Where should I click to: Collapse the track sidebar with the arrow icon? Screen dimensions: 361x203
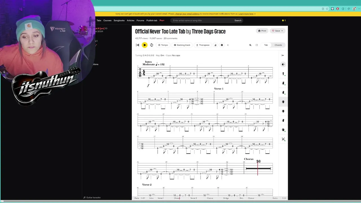coord(283,55)
